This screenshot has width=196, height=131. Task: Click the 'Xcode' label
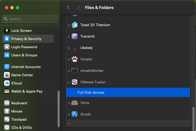tap(86, 114)
